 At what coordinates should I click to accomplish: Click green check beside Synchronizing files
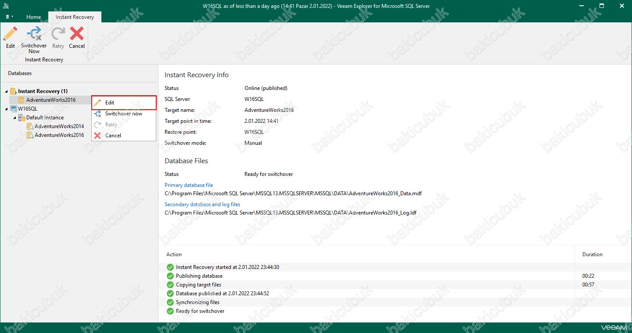(x=170, y=302)
